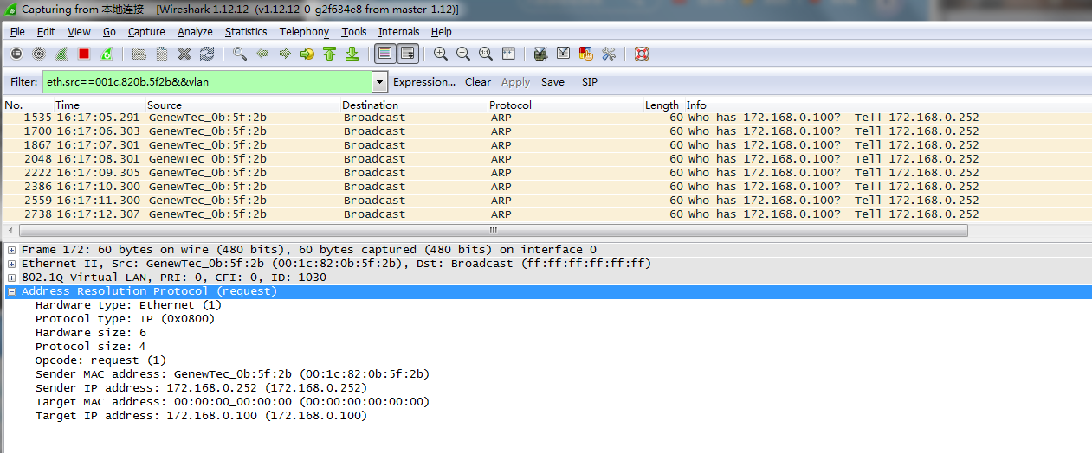Sort by the Destination column header
Screen dimensions: 1092x453
[370, 105]
